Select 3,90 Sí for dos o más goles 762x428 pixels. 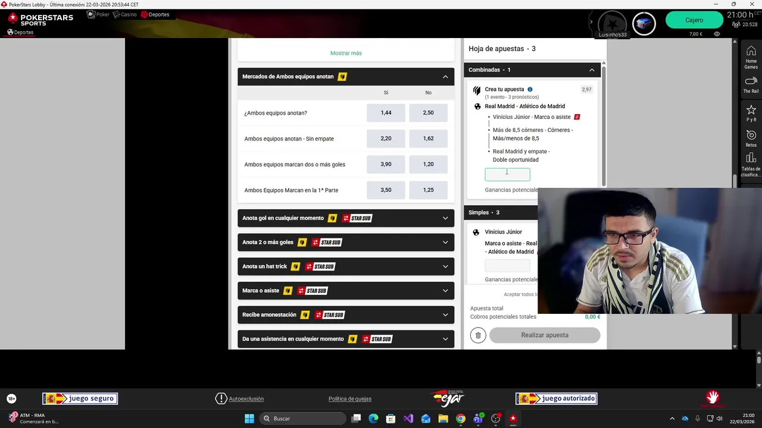[386, 164]
